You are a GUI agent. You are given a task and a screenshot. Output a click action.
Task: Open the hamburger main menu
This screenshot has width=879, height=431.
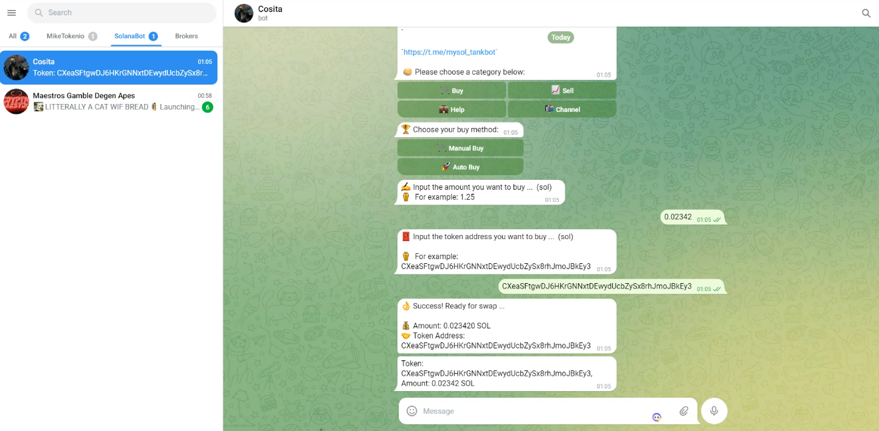click(11, 13)
